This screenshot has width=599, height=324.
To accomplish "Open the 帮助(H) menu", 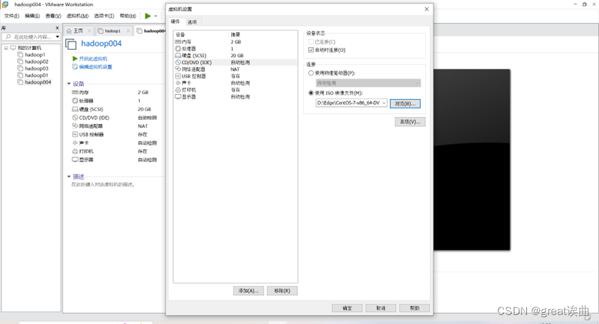I will [127, 16].
